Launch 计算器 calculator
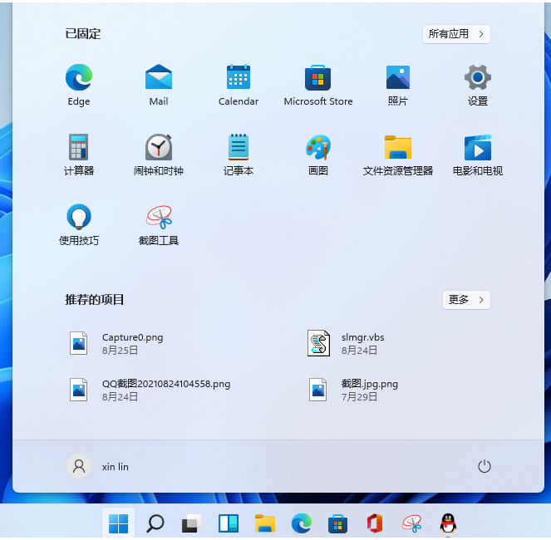 tap(79, 155)
